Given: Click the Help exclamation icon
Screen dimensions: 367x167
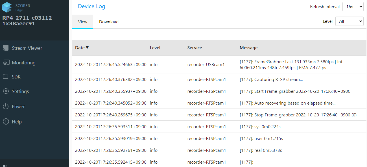Looking at the screenshot, I should (6, 122).
